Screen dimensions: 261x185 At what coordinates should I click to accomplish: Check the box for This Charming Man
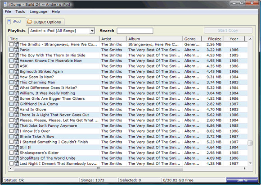pos(11,82)
